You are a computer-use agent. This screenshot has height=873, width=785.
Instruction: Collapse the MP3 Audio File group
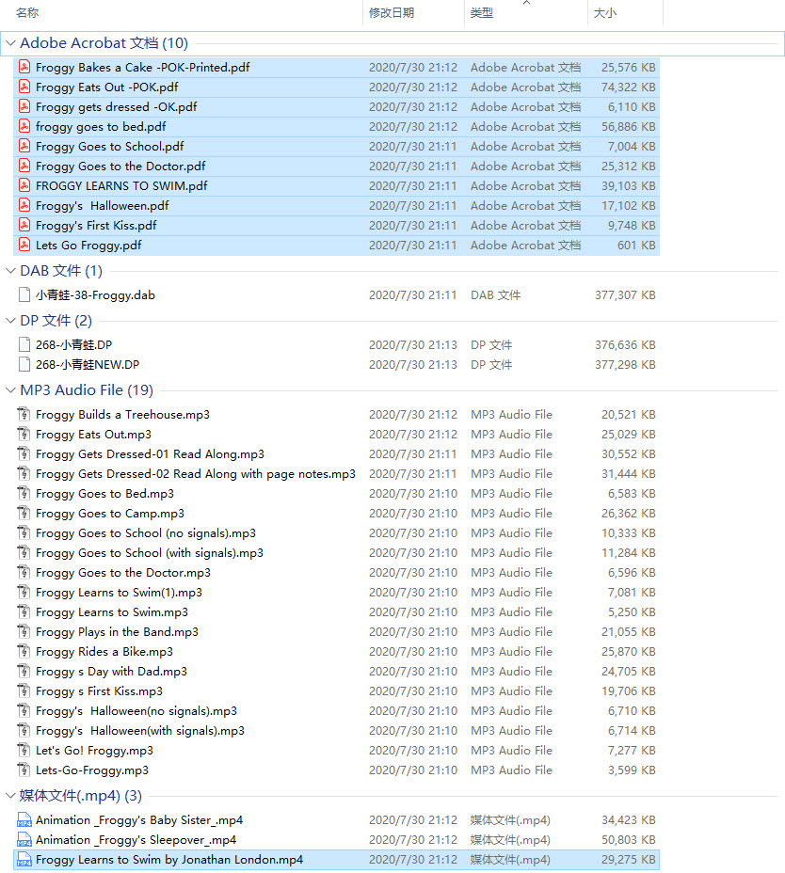10,390
